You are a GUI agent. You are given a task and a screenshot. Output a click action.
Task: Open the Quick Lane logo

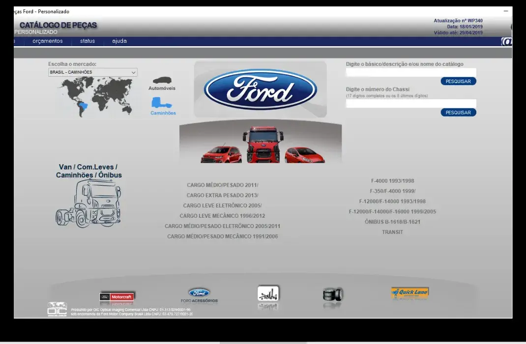[410, 293]
